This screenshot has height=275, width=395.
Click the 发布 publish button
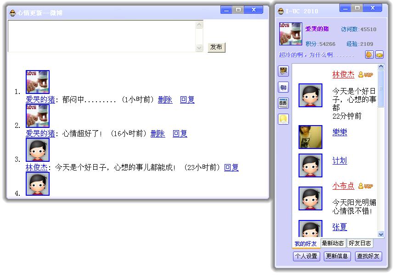pyautogui.click(x=216, y=47)
